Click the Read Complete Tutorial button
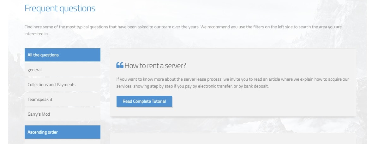 (144, 101)
